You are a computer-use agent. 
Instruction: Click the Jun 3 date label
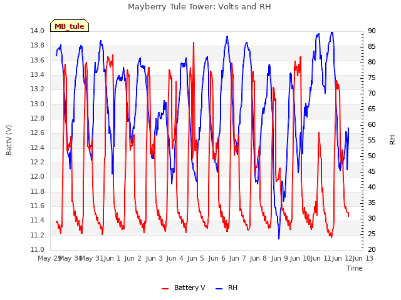pos(154,258)
